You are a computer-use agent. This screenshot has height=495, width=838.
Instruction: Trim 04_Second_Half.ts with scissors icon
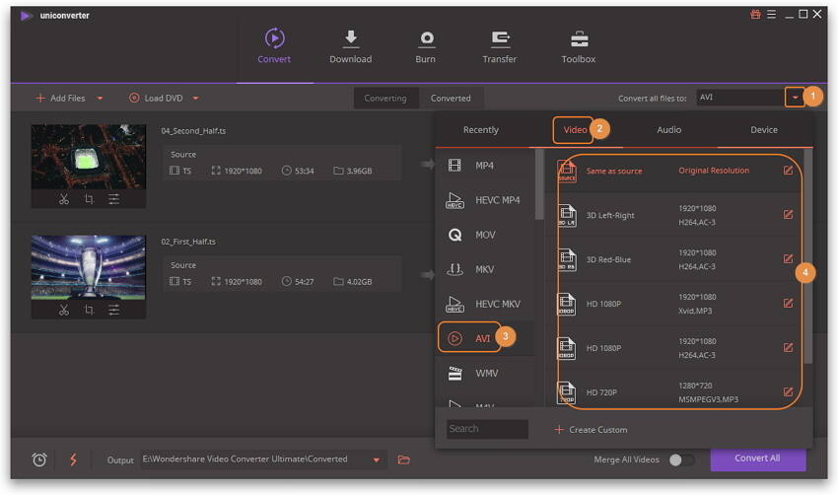point(64,199)
